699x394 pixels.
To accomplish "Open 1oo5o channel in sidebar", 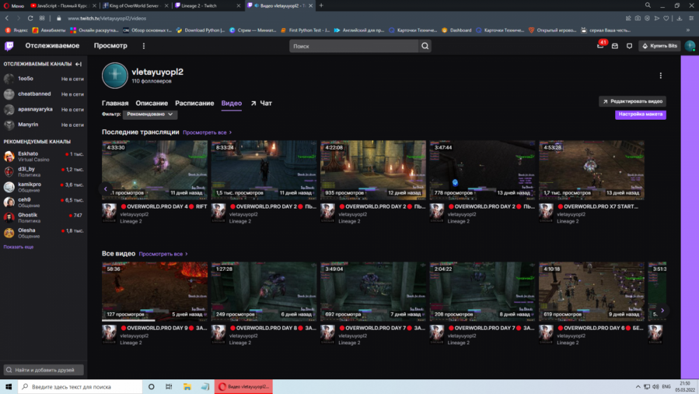I will [x=43, y=78].
